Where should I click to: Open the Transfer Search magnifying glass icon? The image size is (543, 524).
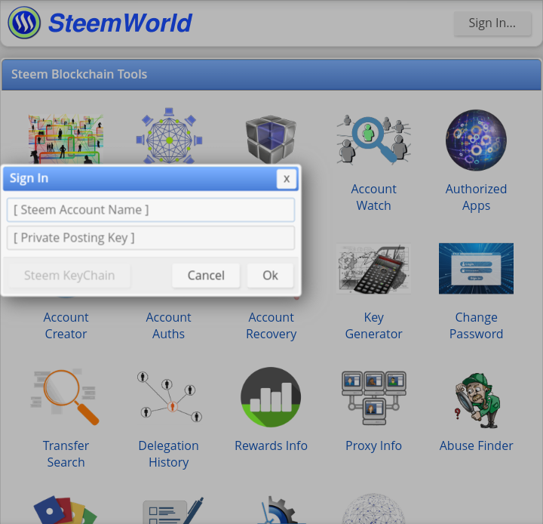[x=65, y=396]
